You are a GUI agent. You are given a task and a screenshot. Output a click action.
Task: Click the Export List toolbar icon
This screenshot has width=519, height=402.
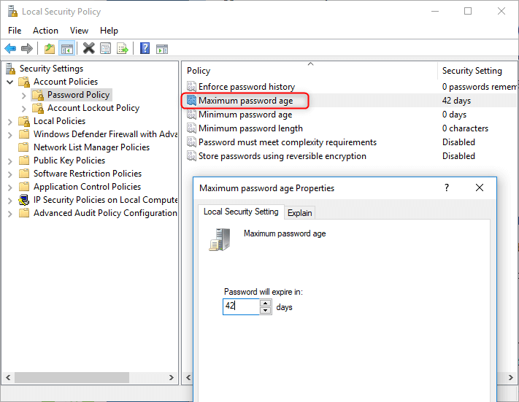coord(123,49)
